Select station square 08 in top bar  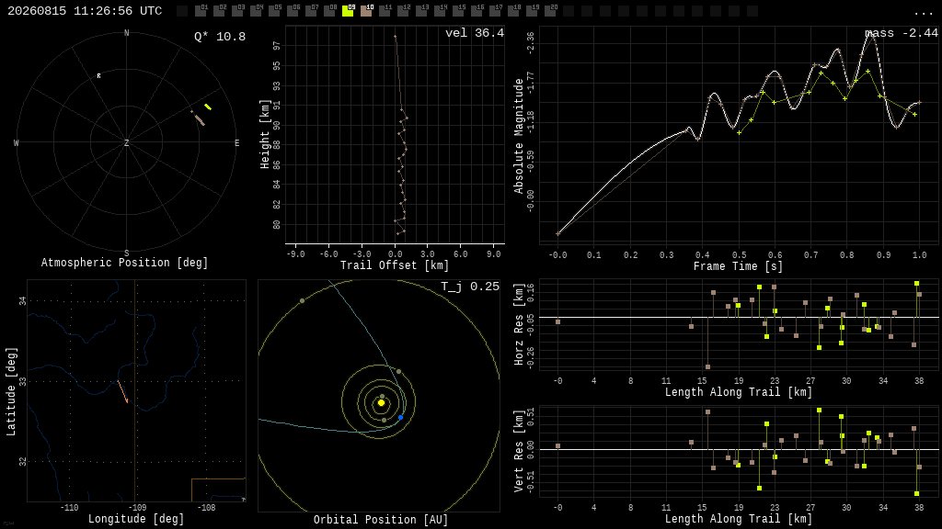point(329,11)
